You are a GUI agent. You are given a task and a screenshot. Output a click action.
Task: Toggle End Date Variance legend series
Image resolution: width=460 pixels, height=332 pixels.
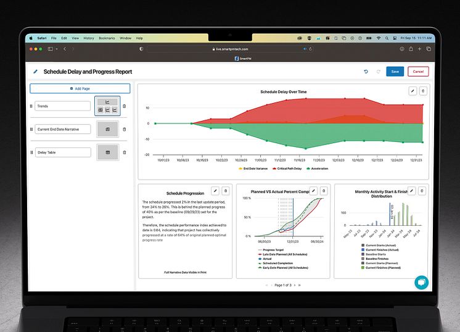pyautogui.click(x=253, y=169)
